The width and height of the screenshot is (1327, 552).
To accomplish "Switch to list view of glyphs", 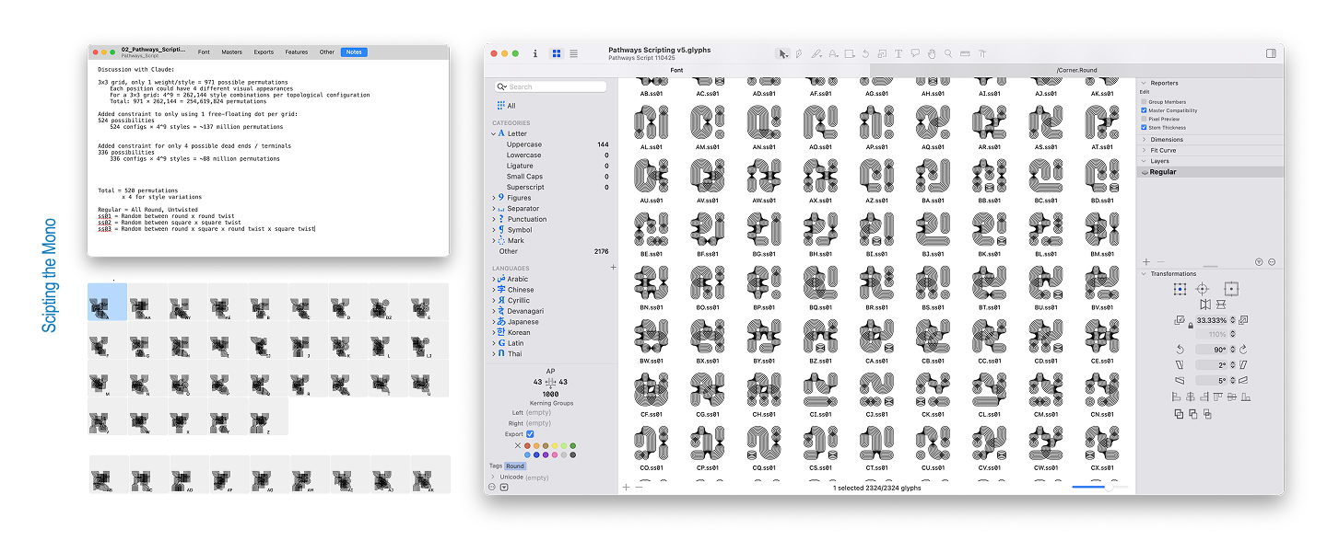I will point(574,53).
